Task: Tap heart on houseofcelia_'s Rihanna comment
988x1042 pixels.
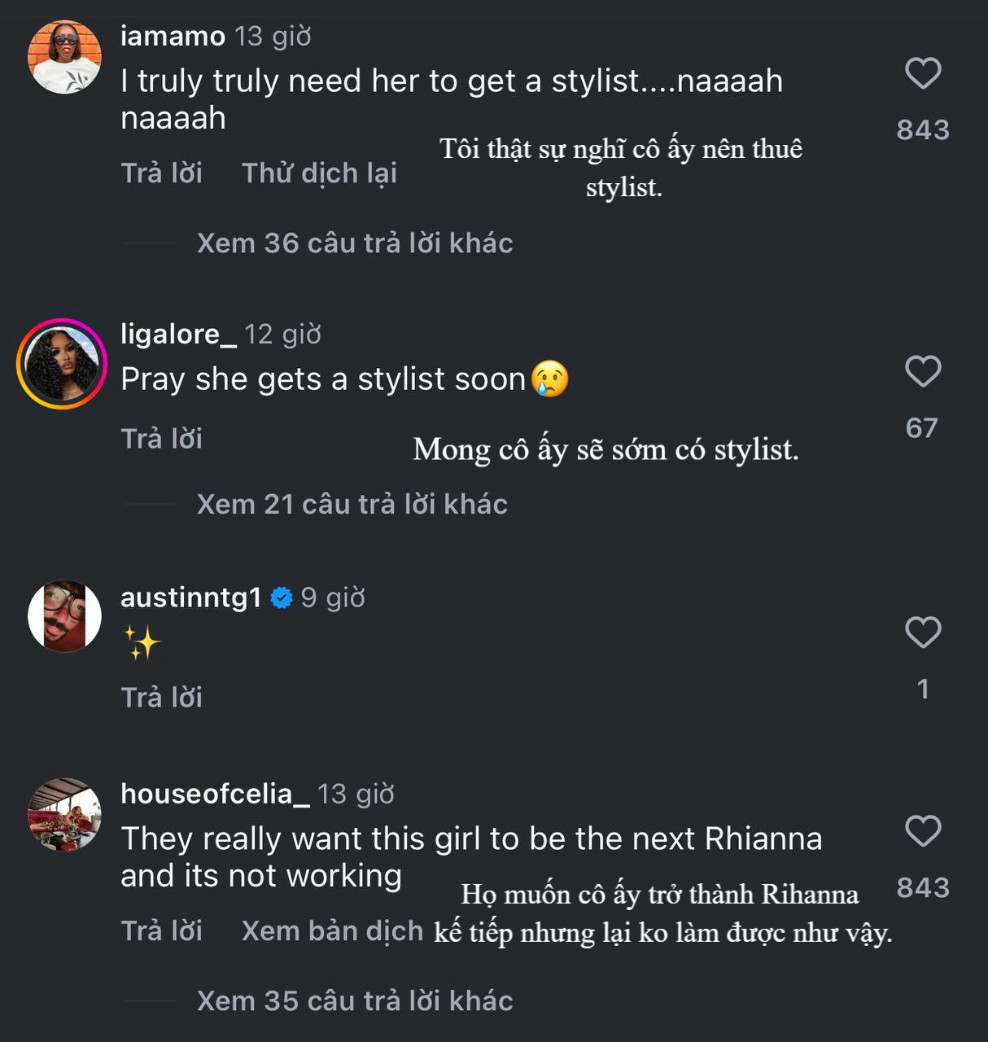Action: (x=923, y=831)
